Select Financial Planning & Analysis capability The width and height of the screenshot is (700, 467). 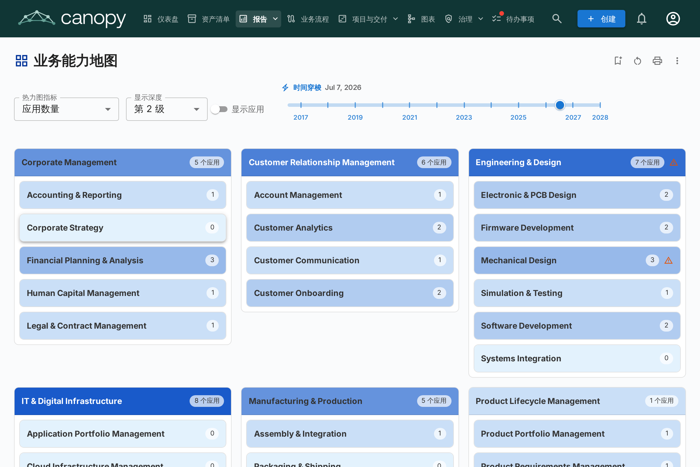click(x=123, y=260)
